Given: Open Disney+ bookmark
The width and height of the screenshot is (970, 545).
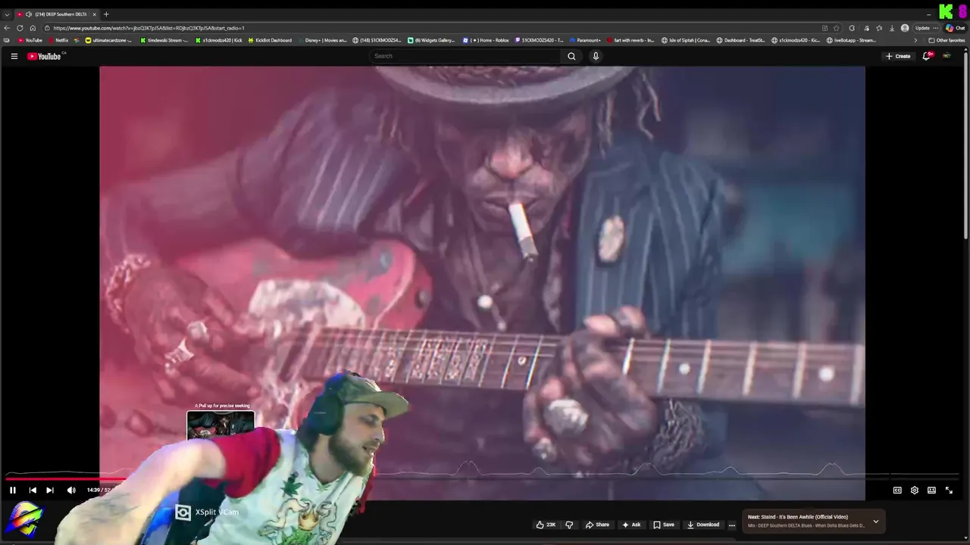Looking at the screenshot, I should [322, 40].
